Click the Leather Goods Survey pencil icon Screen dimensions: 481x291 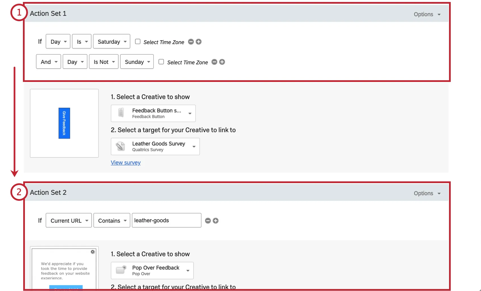[x=121, y=146]
